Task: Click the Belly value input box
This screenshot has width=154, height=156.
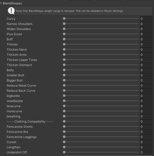Action: click(146, 70)
